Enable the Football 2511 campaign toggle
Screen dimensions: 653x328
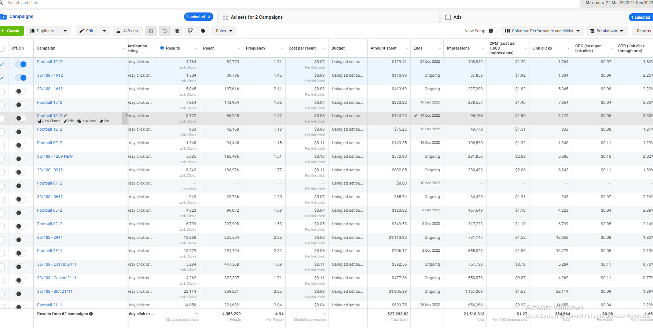click(x=21, y=253)
